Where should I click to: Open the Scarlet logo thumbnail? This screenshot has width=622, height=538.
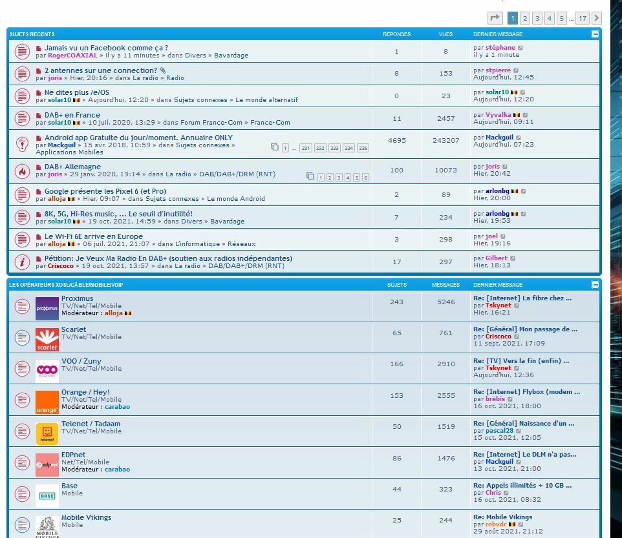[x=47, y=340]
